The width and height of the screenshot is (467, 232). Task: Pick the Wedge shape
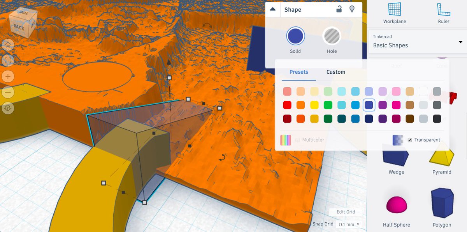click(396, 155)
